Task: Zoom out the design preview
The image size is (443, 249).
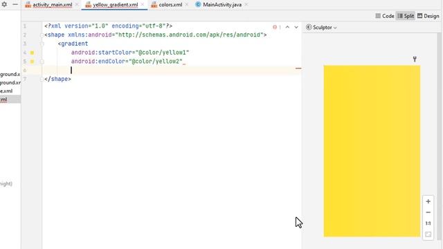Action: click(428, 212)
